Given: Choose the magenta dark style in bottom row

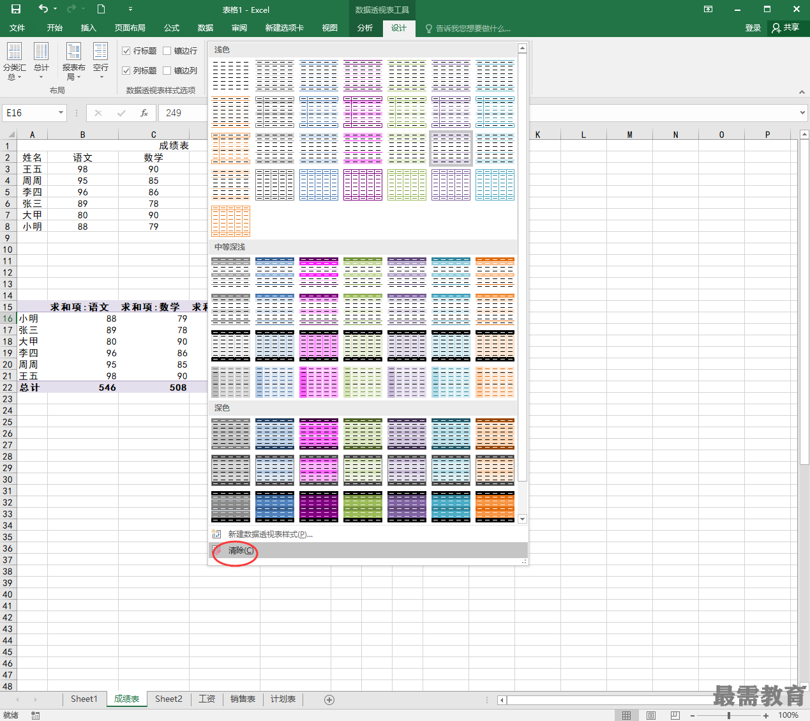Looking at the screenshot, I should pos(319,506).
